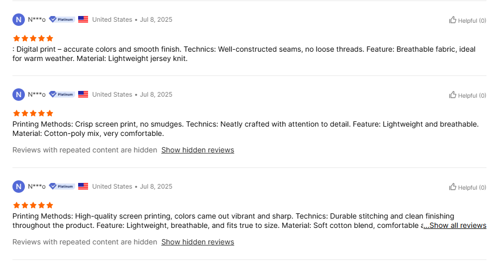The image size is (502, 262).
Task: Click the third review's N avatar icon
Action: (19, 187)
